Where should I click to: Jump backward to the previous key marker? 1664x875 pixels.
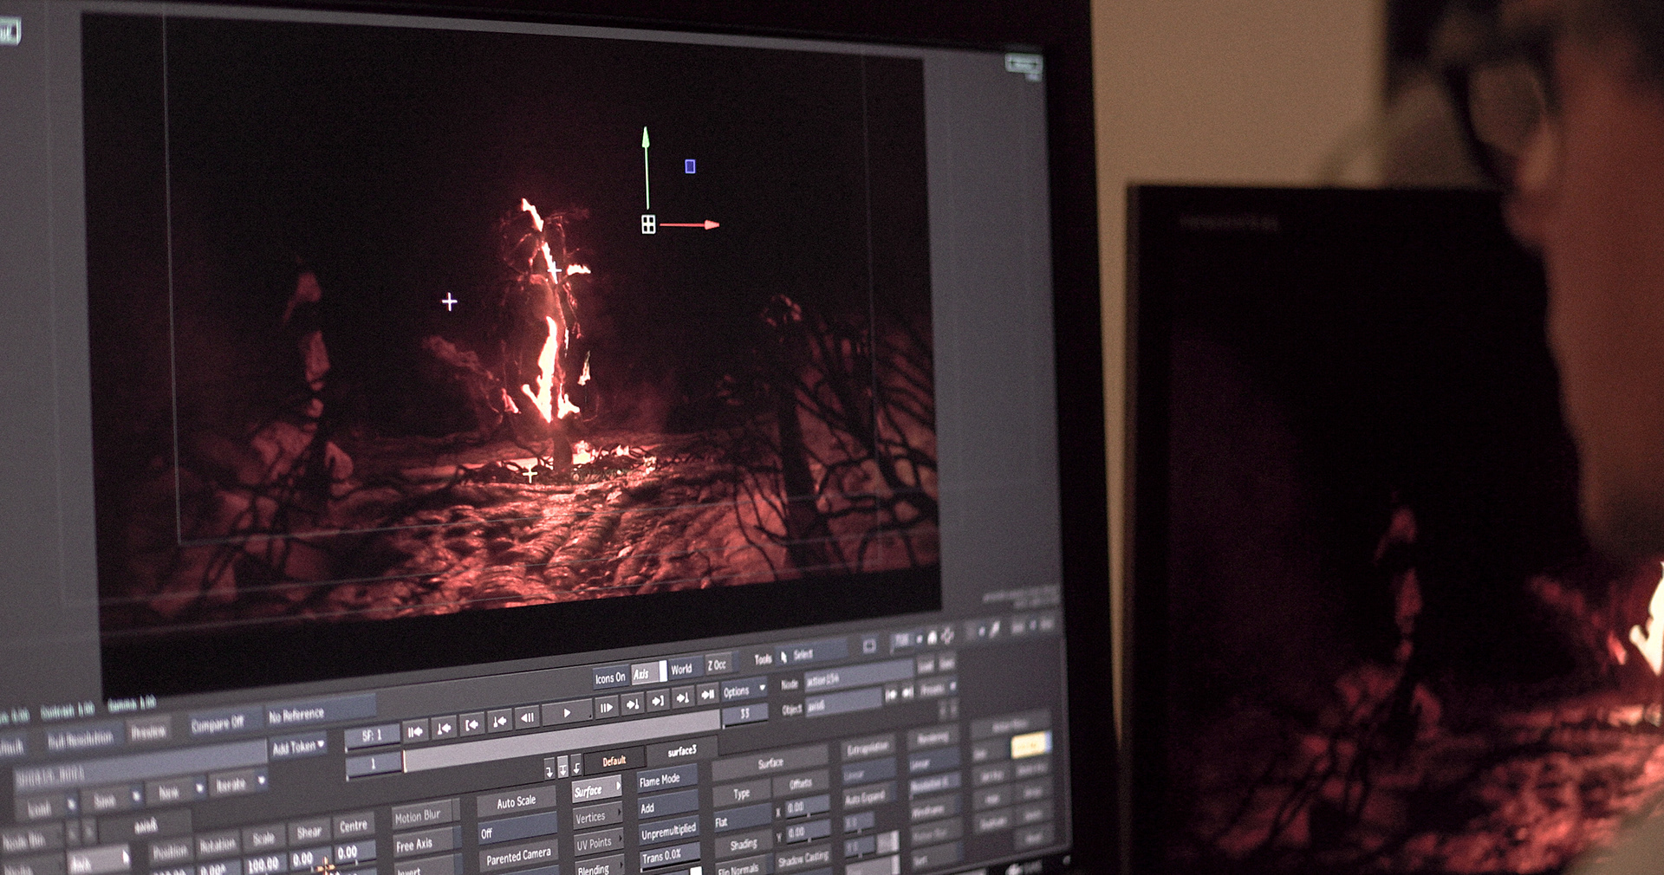click(x=500, y=722)
